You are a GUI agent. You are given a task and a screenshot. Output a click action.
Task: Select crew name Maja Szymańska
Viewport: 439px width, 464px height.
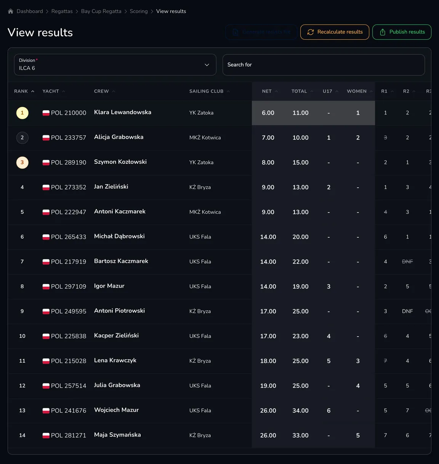point(118,435)
